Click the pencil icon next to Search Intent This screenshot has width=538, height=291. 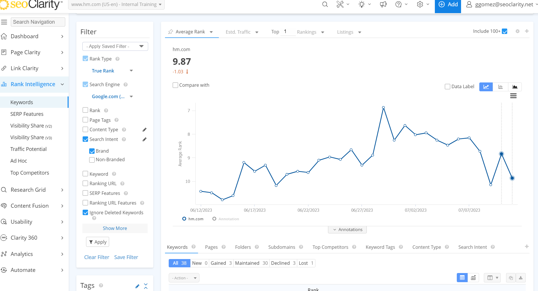(x=144, y=140)
